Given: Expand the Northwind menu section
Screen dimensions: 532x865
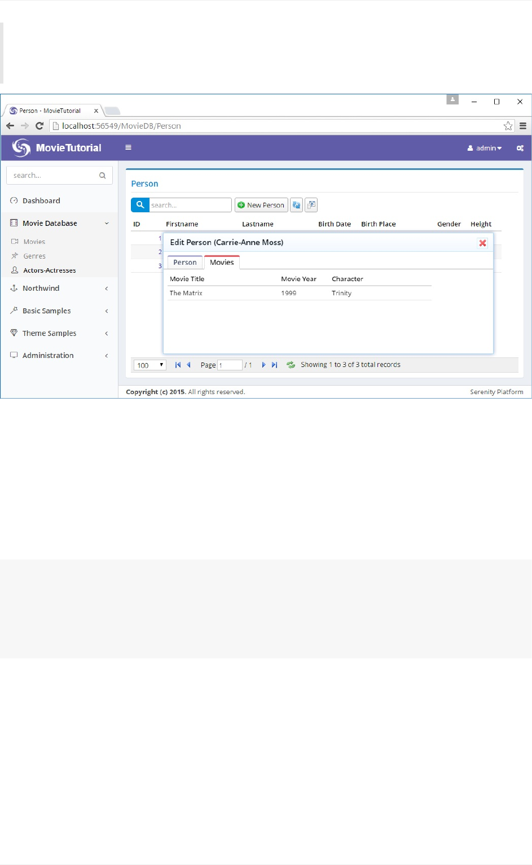Looking at the screenshot, I should click(x=59, y=289).
